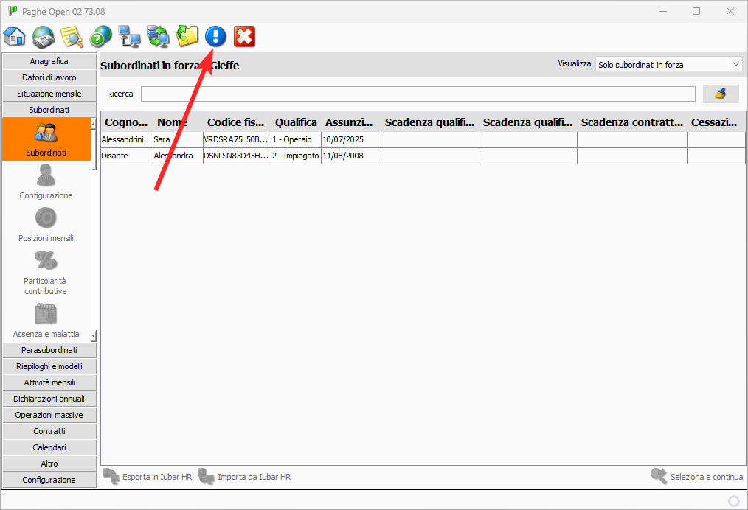Screen dimensions: 748x510
Task: Click Esporta in Iubar HR
Action: tap(148, 477)
